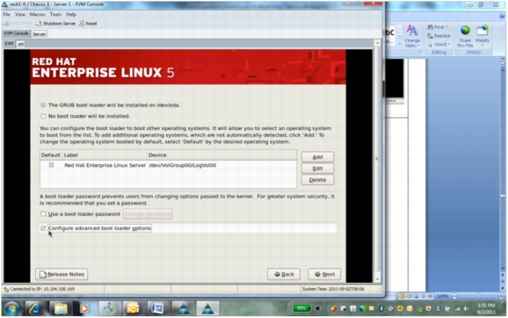The height and width of the screenshot is (318, 508).
Task: Open Release Notes
Action: coord(62,274)
